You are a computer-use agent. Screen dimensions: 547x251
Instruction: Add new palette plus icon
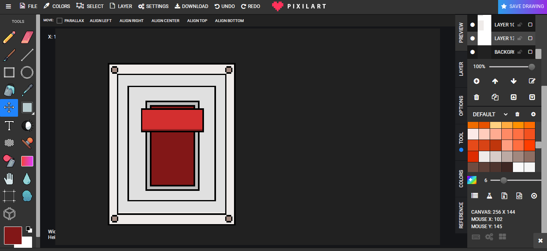pyautogui.click(x=533, y=114)
